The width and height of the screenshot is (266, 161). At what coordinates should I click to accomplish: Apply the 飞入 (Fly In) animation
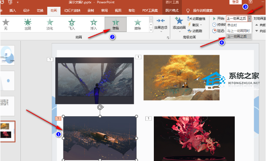[x=72, y=24]
